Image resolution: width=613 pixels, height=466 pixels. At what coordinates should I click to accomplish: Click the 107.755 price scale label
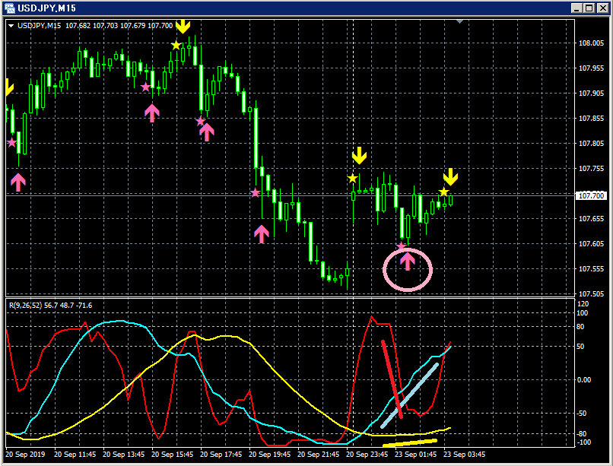[591, 169]
